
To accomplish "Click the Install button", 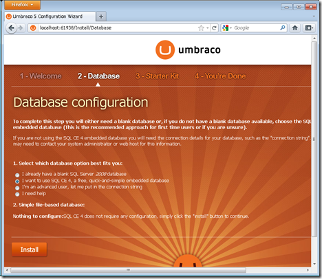I will coord(30,249).
